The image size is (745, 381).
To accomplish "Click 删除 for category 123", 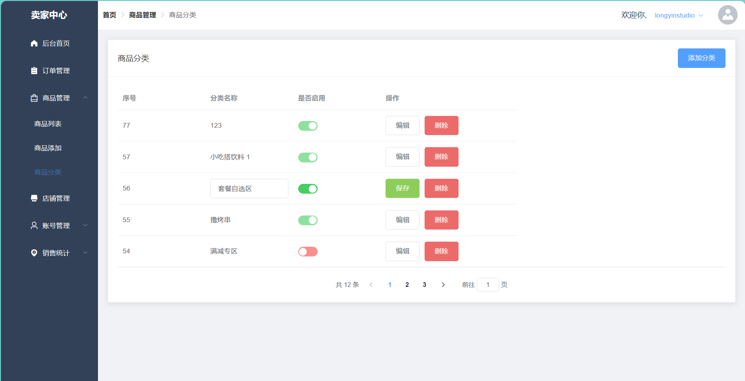I will coord(441,125).
